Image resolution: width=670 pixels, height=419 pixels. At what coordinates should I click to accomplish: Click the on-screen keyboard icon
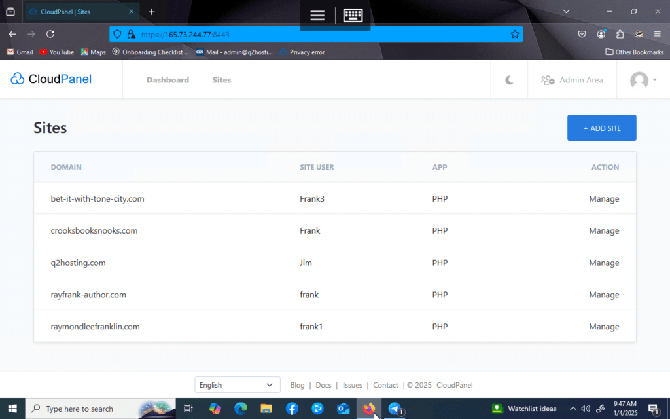[x=353, y=16]
